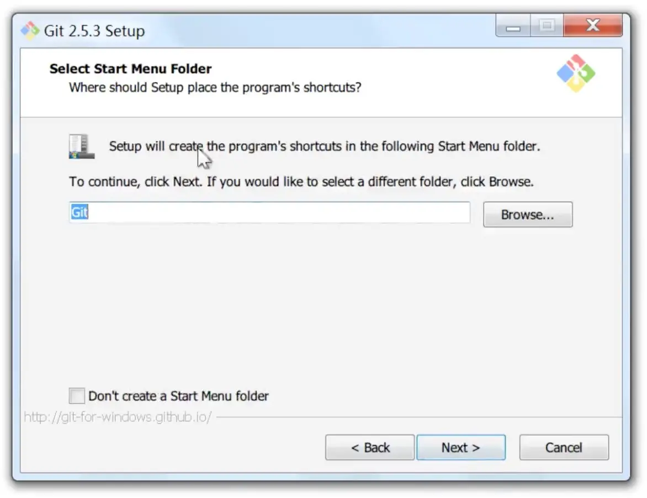This screenshot has height=498, width=647.
Task: Click the greyed-out maximize window button
Action: point(547,26)
